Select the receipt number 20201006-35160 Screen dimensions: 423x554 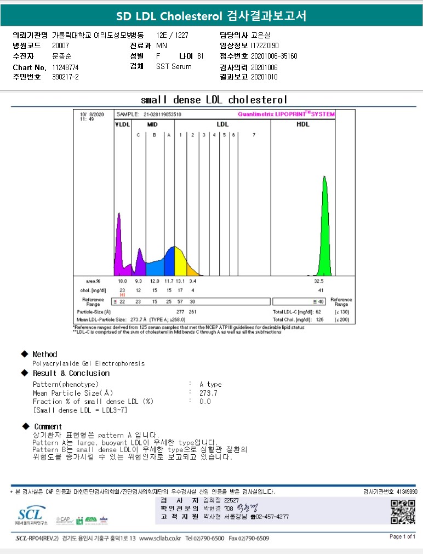click(x=274, y=56)
